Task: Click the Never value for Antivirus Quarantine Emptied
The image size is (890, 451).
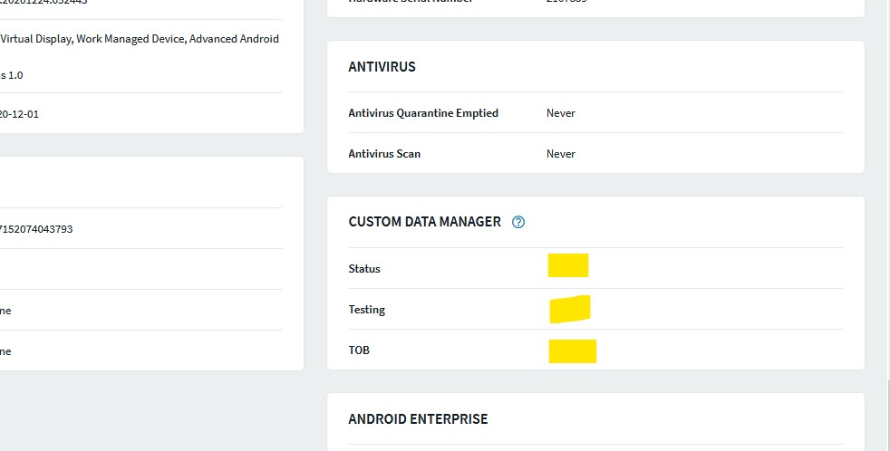Action: (560, 113)
